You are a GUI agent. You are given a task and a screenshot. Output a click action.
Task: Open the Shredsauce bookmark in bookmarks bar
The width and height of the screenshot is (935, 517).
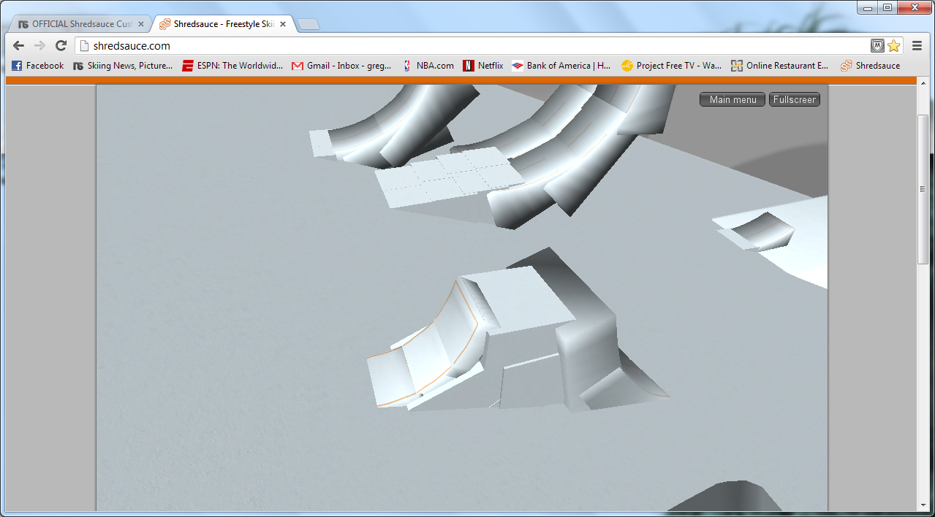[x=870, y=66]
